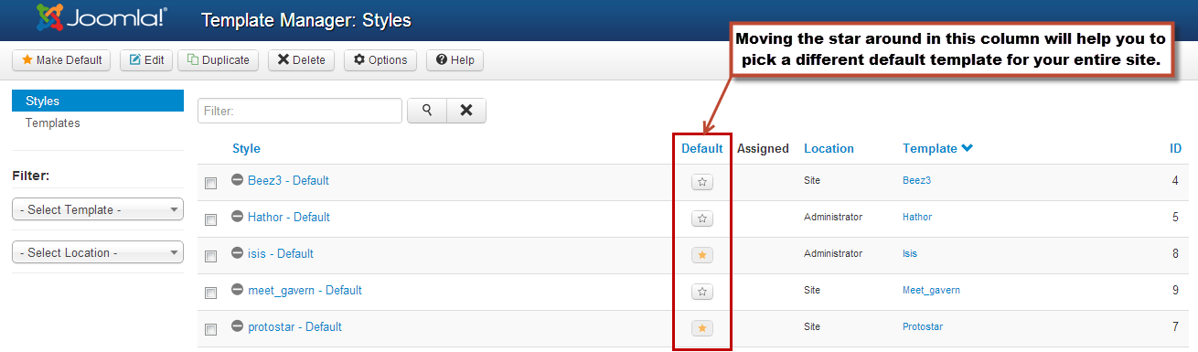Set Beez3 as default via star icon
1198x352 pixels.
pos(702,182)
